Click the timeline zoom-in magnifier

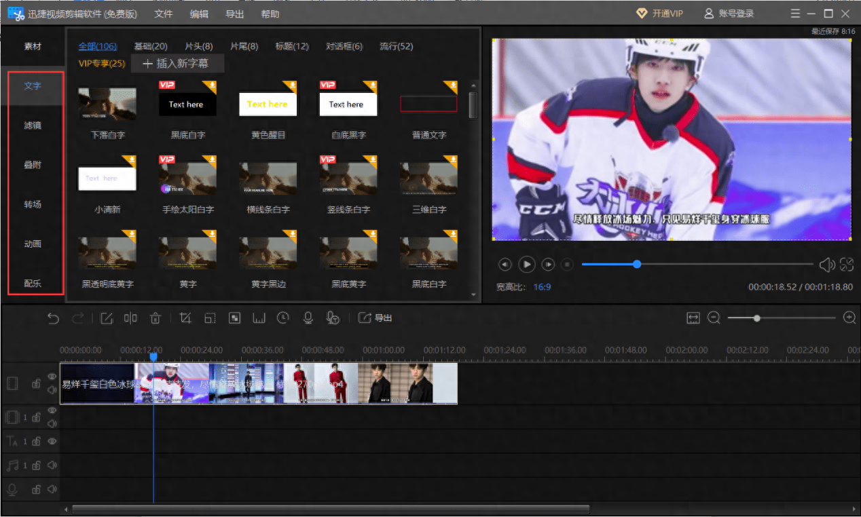coord(849,318)
